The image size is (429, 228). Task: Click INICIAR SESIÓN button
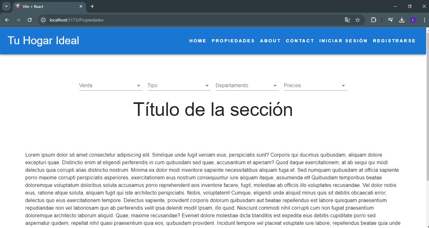coord(343,41)
